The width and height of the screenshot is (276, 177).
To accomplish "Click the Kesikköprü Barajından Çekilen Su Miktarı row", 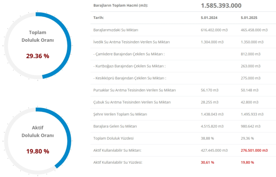I will pyautogui.click(x=129, y=78).
